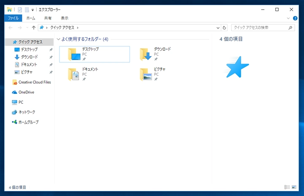304x196 pixels.
Task: Open the Customize Quick Access Toolbar dropdown arrow
Action: (x=33, y=10)
